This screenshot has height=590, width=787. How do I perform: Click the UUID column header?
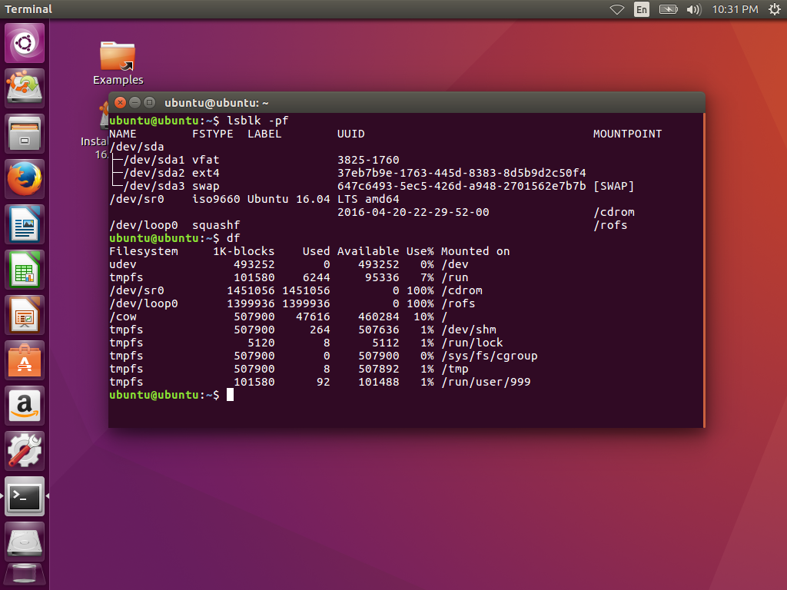[350, 134]
